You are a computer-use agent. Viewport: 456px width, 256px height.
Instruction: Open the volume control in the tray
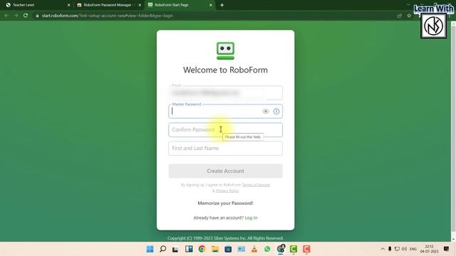point(404,249)
